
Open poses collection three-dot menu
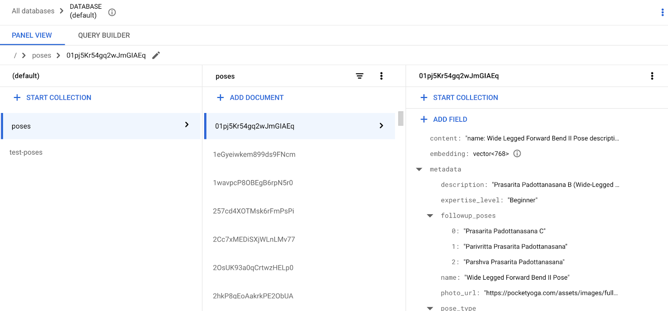coord(381,76)
